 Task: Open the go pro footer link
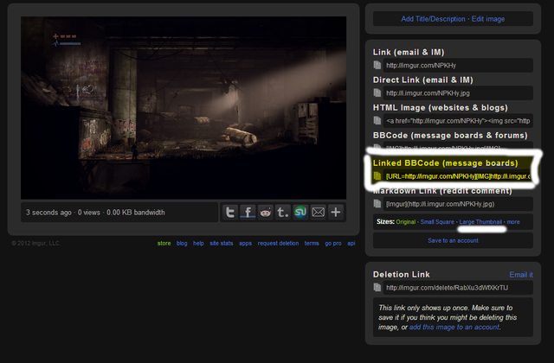(x=332, y=244)
